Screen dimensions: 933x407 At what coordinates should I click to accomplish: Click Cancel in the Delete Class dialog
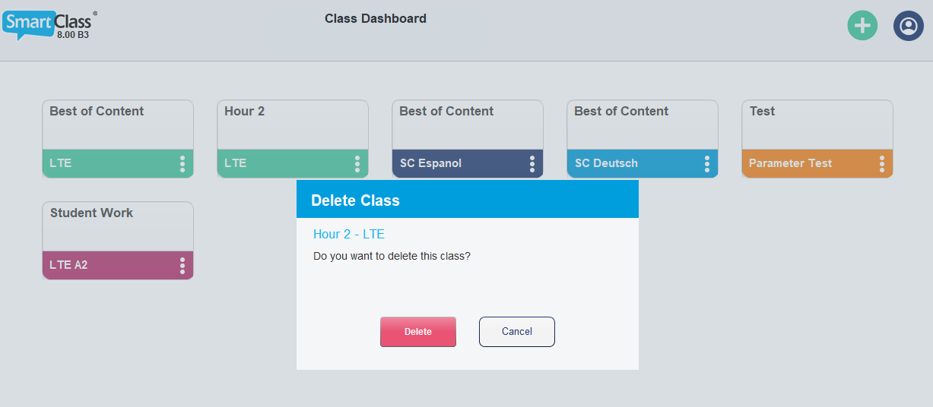click(517, 332)
